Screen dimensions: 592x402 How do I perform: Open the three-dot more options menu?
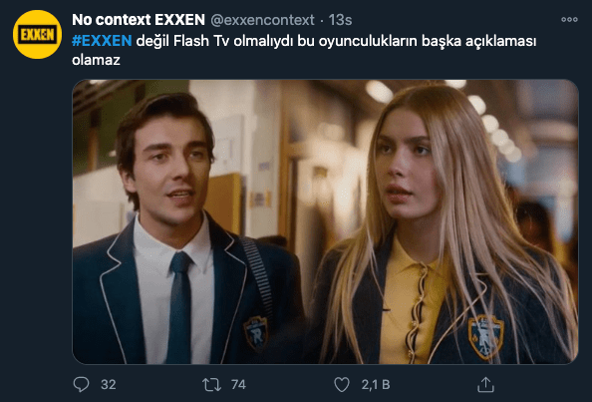[x=569, y=19]
